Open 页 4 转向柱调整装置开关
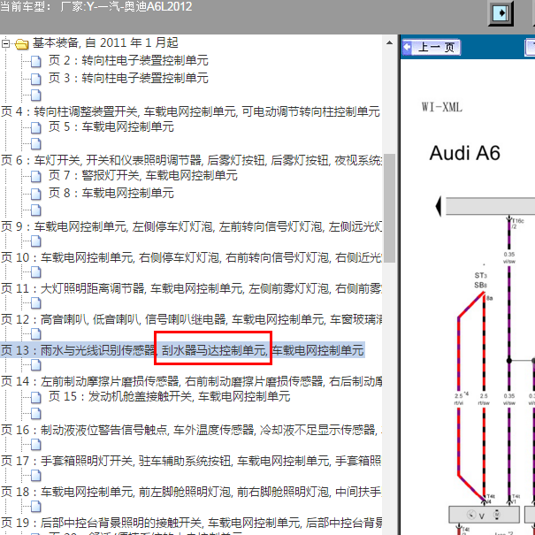The height and width of the screenshot is (535, 535). pyautogui.click(x=190, y=111)
